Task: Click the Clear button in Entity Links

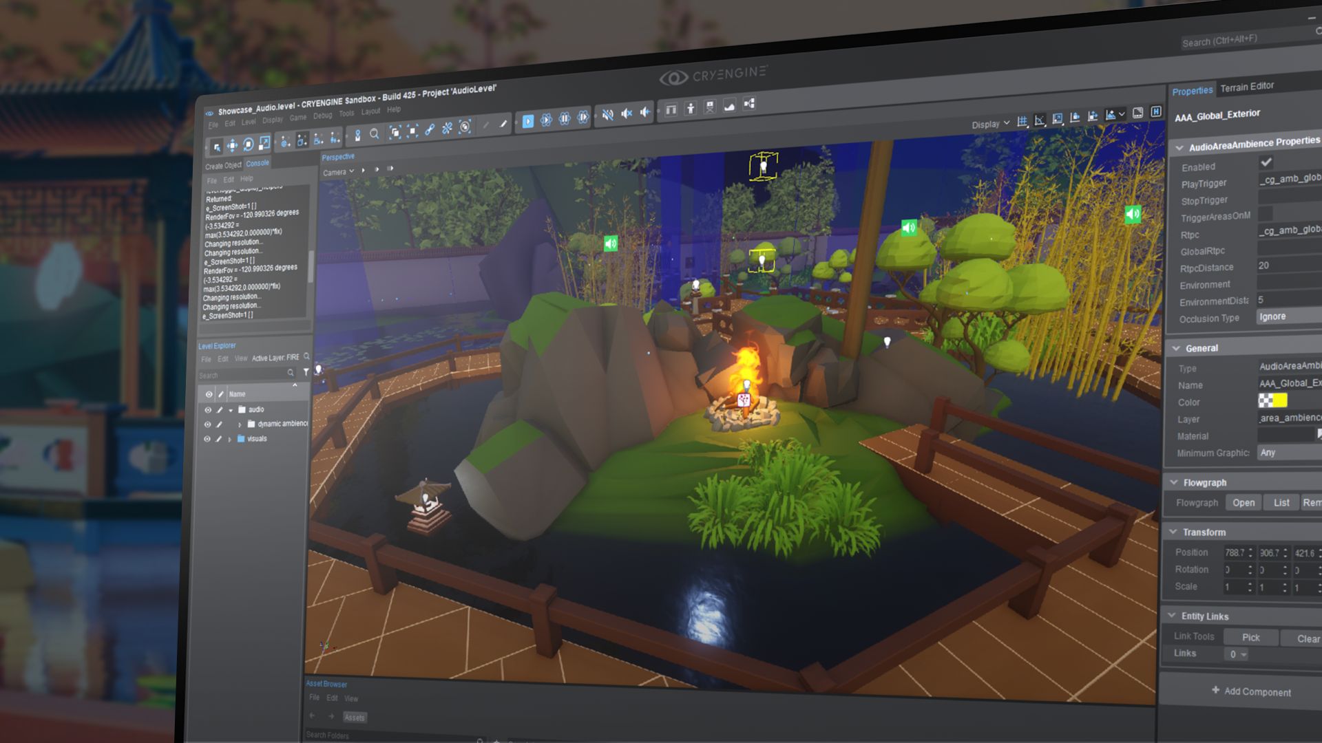Action: pyautogui.click(x=1302, y=638)
